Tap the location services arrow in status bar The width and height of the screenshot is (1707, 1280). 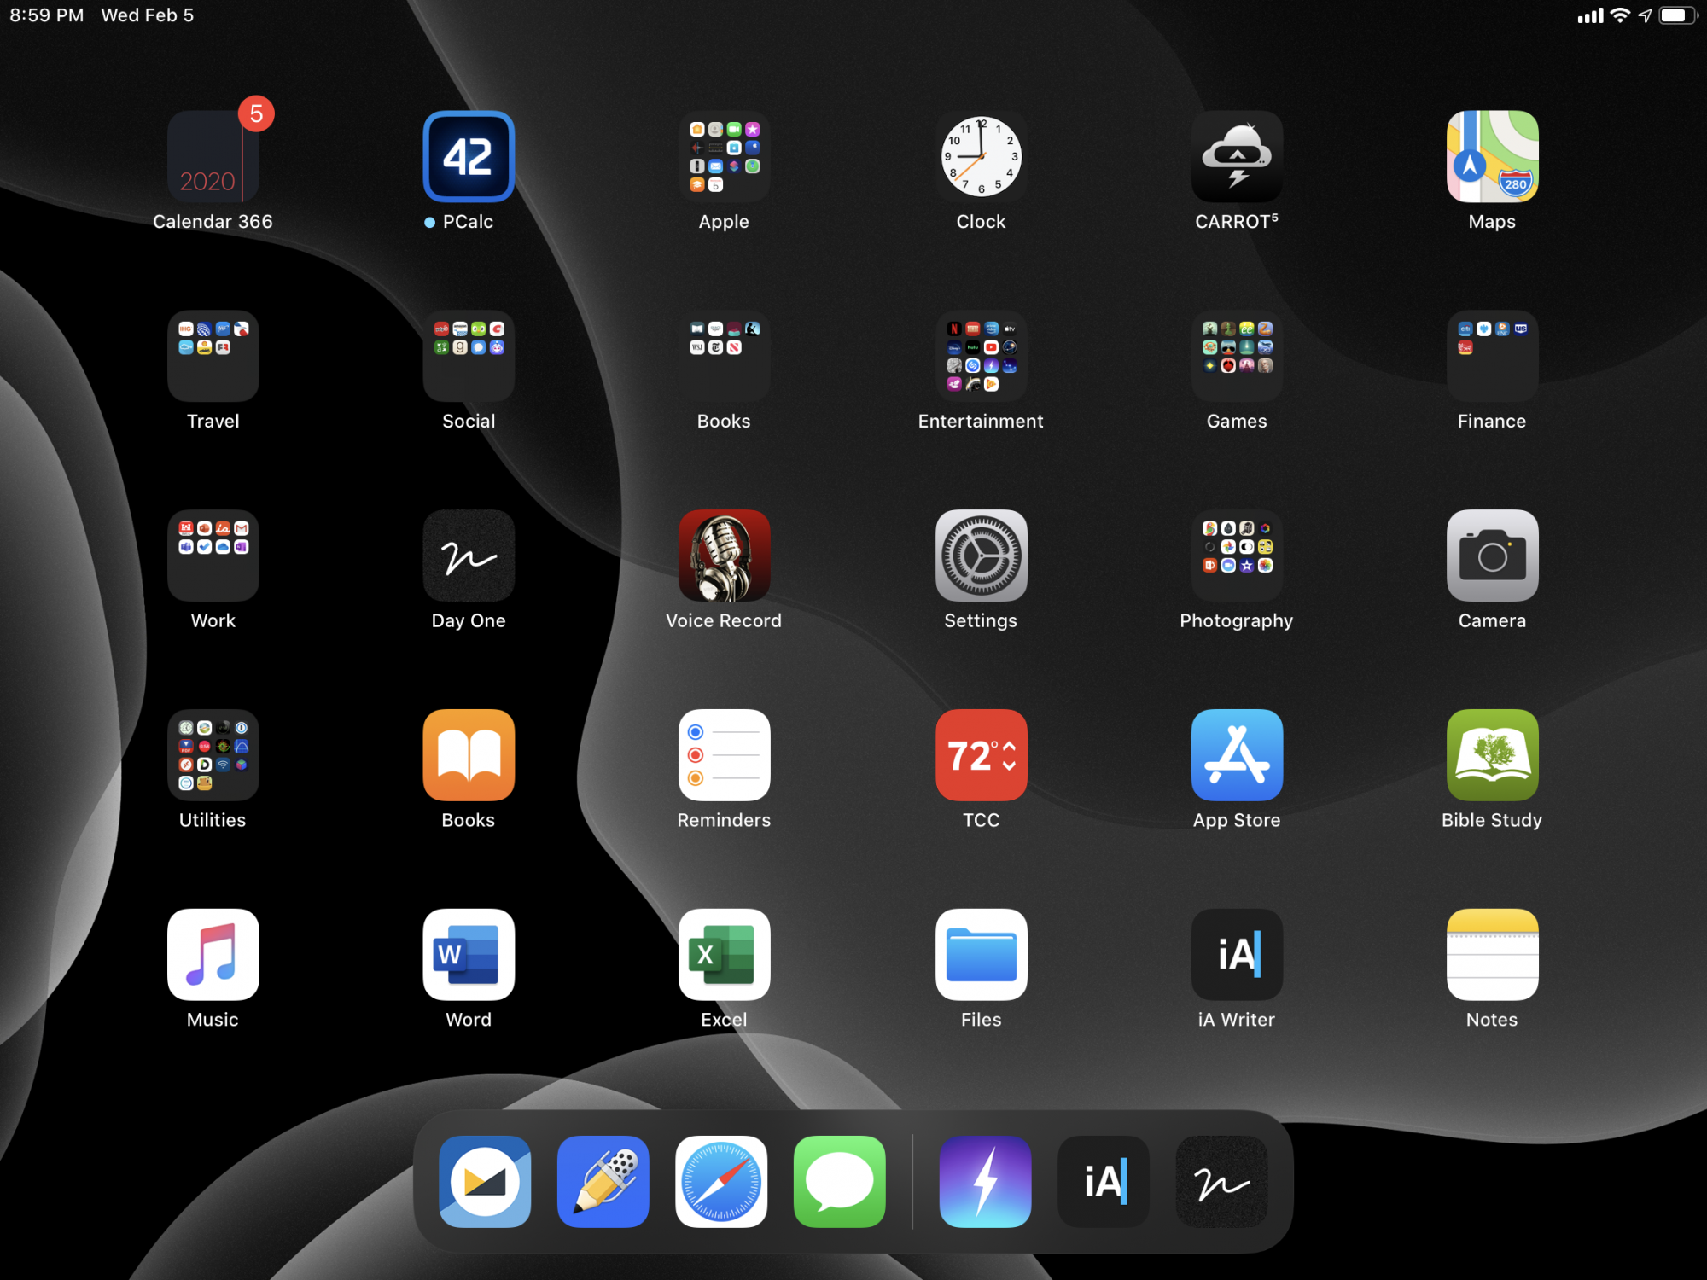tap(1645, 15)
